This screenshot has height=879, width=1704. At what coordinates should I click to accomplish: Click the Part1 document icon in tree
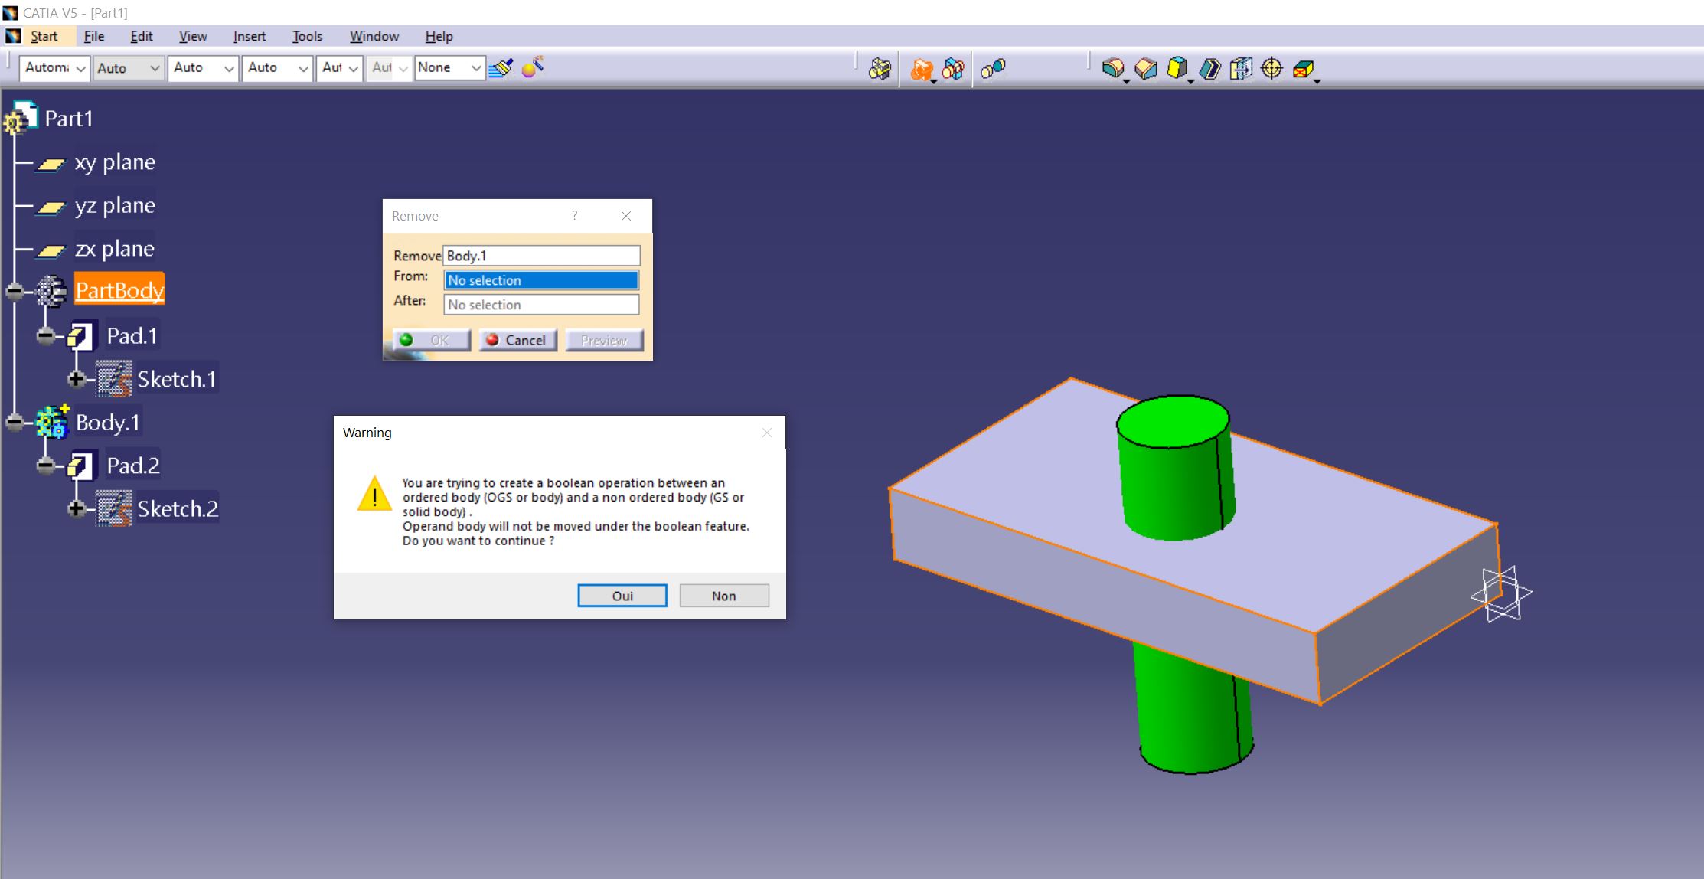pos(21,118)
